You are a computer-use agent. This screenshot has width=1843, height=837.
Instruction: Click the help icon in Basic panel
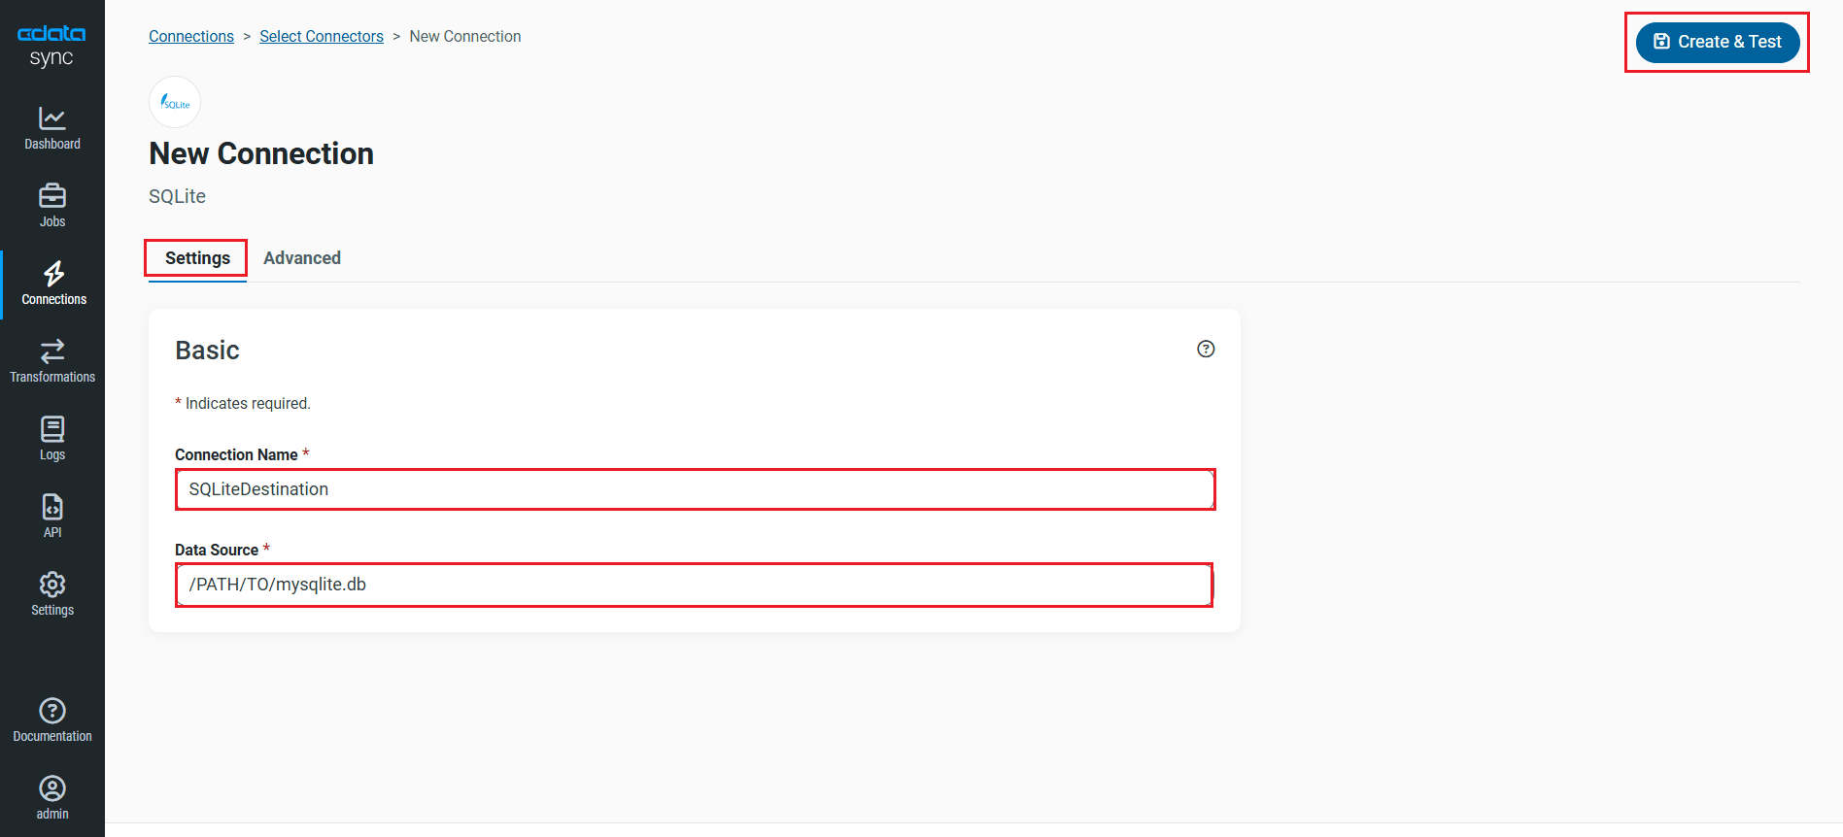pos(1206,350)
